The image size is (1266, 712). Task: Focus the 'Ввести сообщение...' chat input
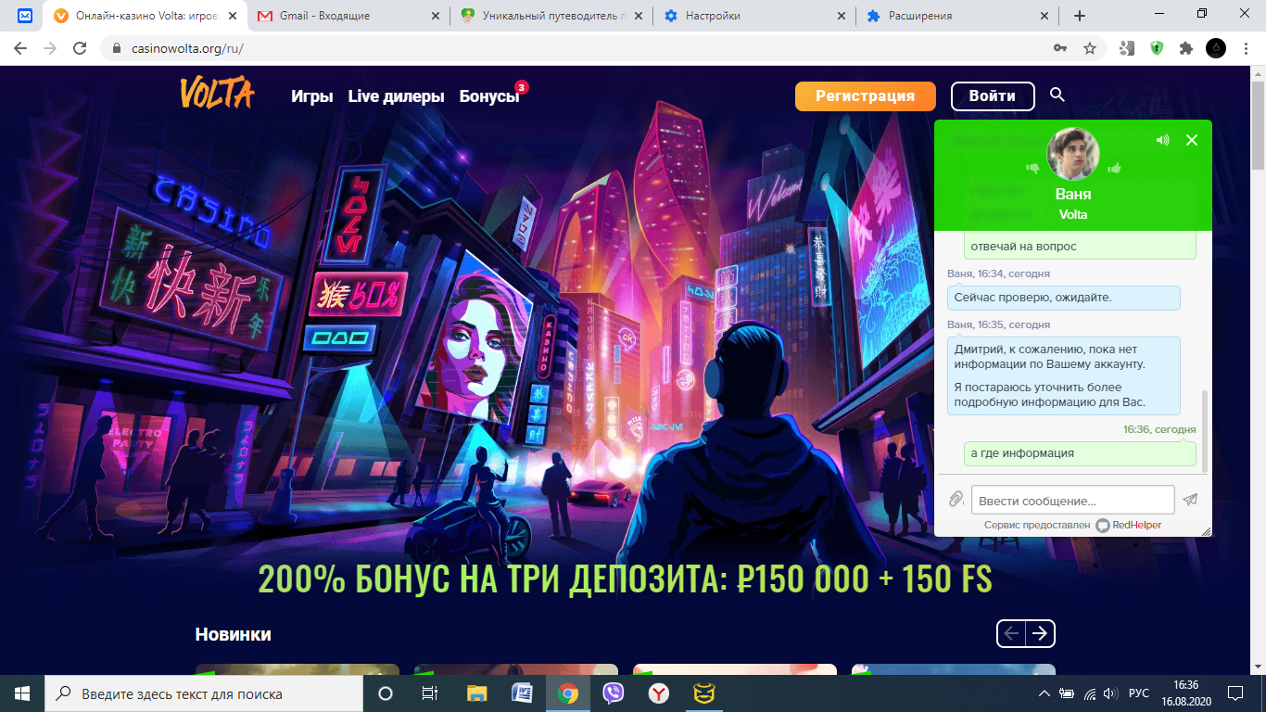(x=1072, y=500)
